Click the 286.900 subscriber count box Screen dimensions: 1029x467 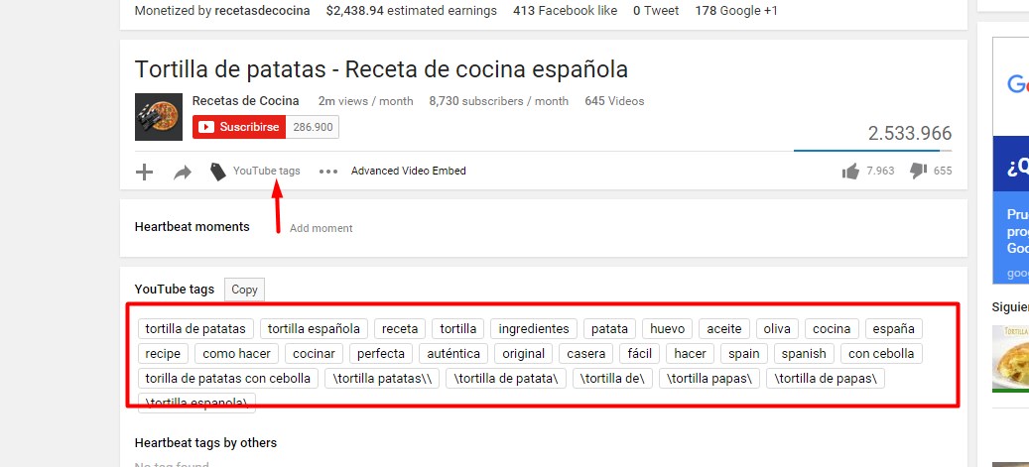pyautogui.click(x=313, y=127)
